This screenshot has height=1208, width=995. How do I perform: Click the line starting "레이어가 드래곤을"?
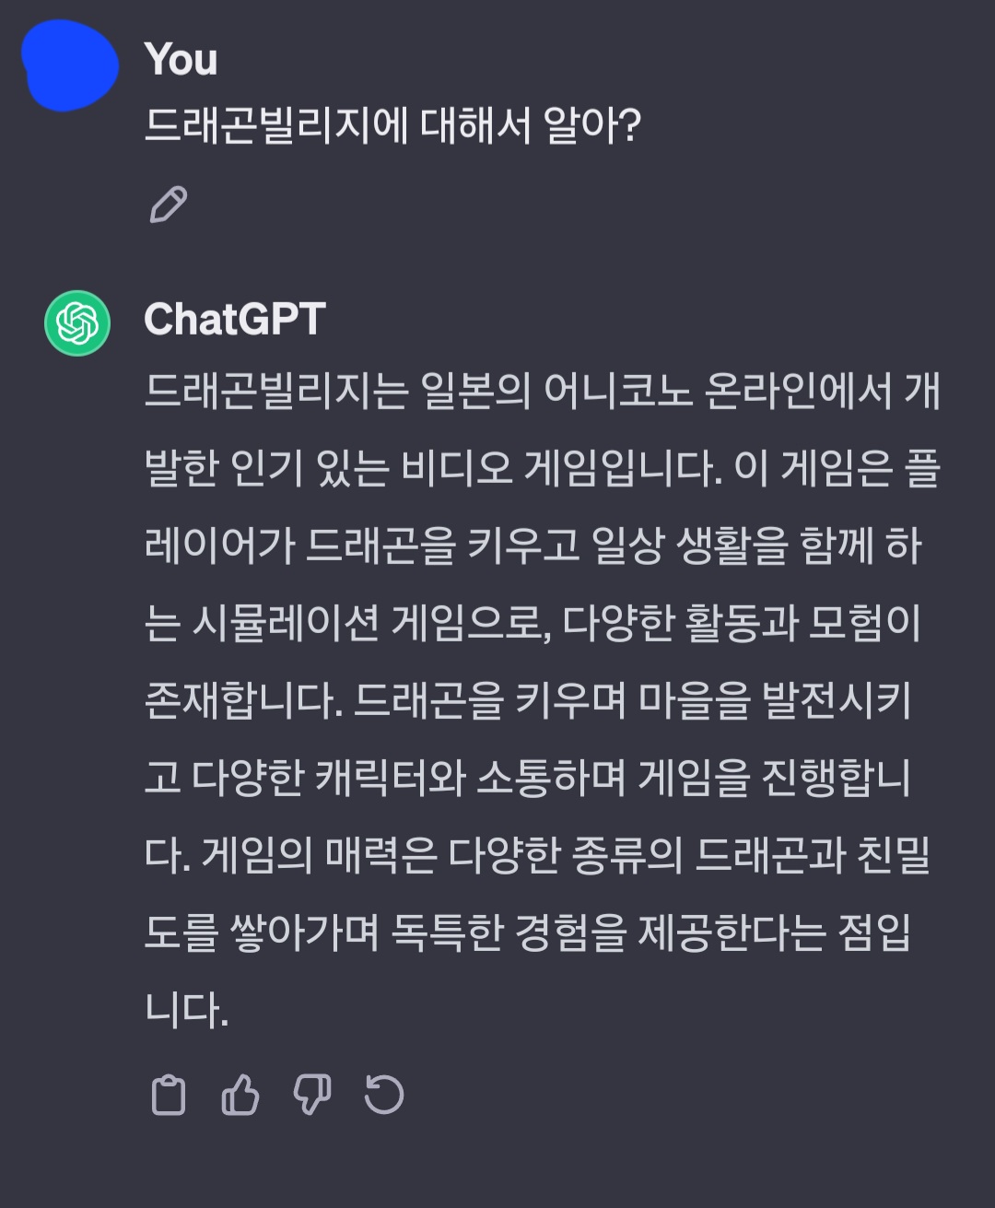pyautogui.click(x=533, y=546)
